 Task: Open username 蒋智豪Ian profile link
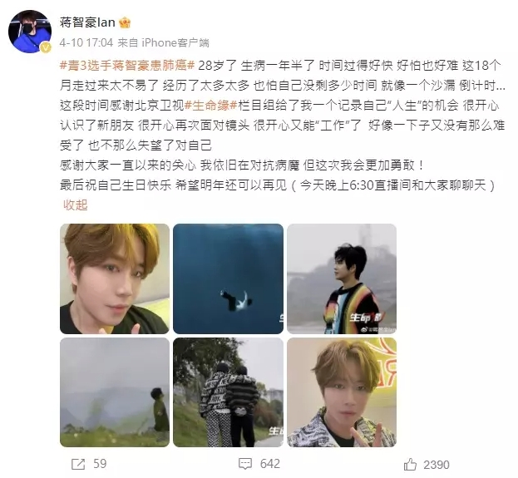87,22
